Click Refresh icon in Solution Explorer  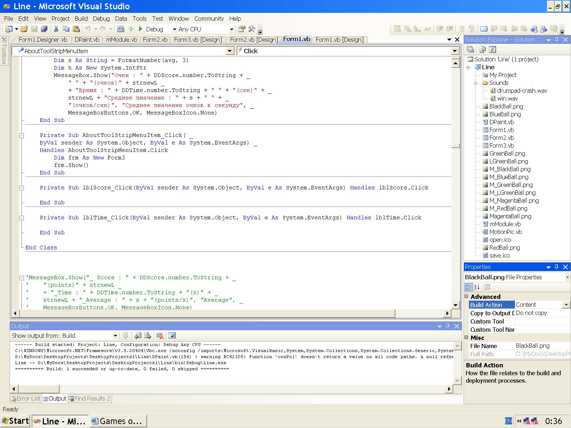point(492,50)
